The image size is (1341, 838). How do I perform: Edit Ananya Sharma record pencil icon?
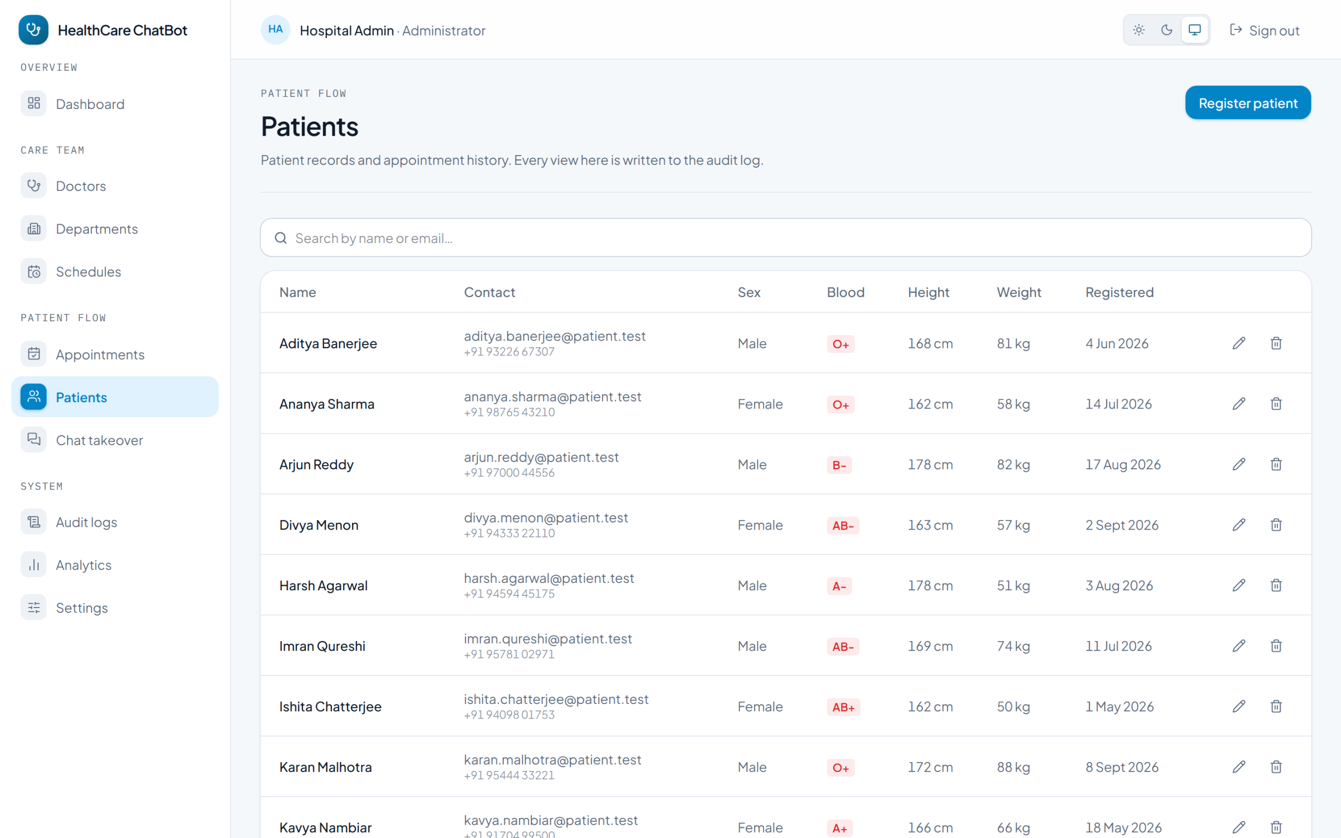coord(1239,403)
